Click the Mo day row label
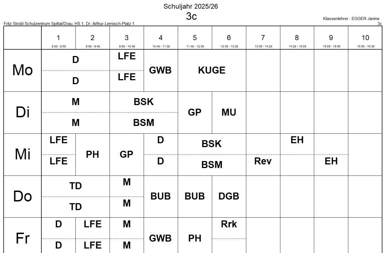 (22, 70)
